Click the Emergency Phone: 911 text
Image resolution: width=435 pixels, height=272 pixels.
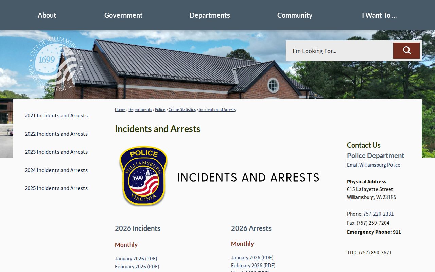374,232
